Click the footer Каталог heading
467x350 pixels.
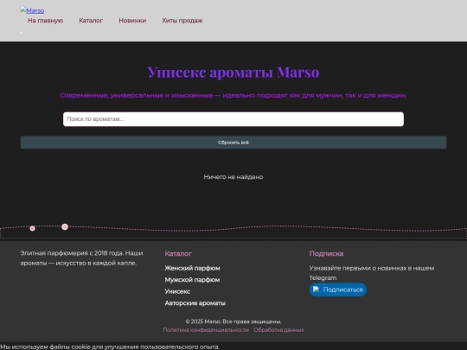[x=178, y=253]
